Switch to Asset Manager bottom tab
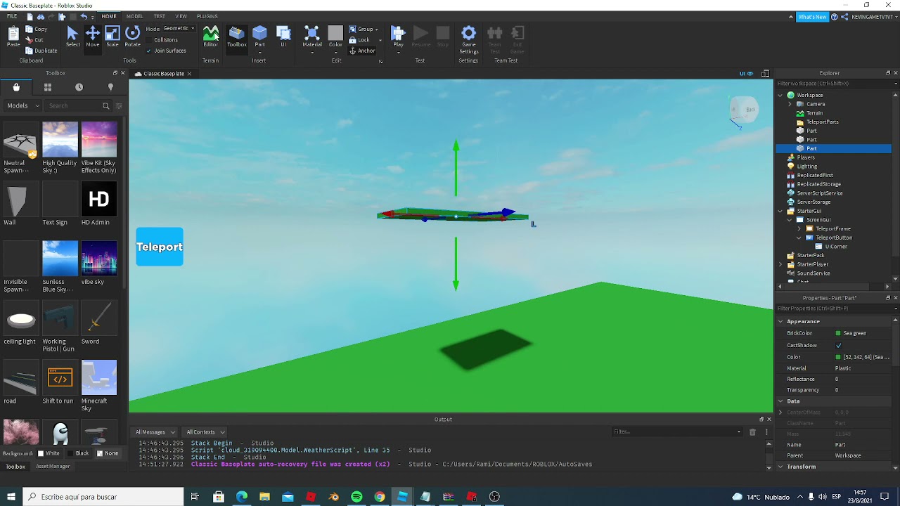This screenshot has height=506, width=900. point(53,466)
